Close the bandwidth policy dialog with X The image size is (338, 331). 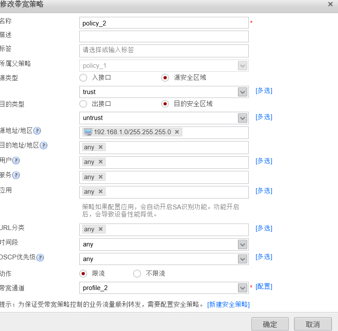[x=330, y=4]
